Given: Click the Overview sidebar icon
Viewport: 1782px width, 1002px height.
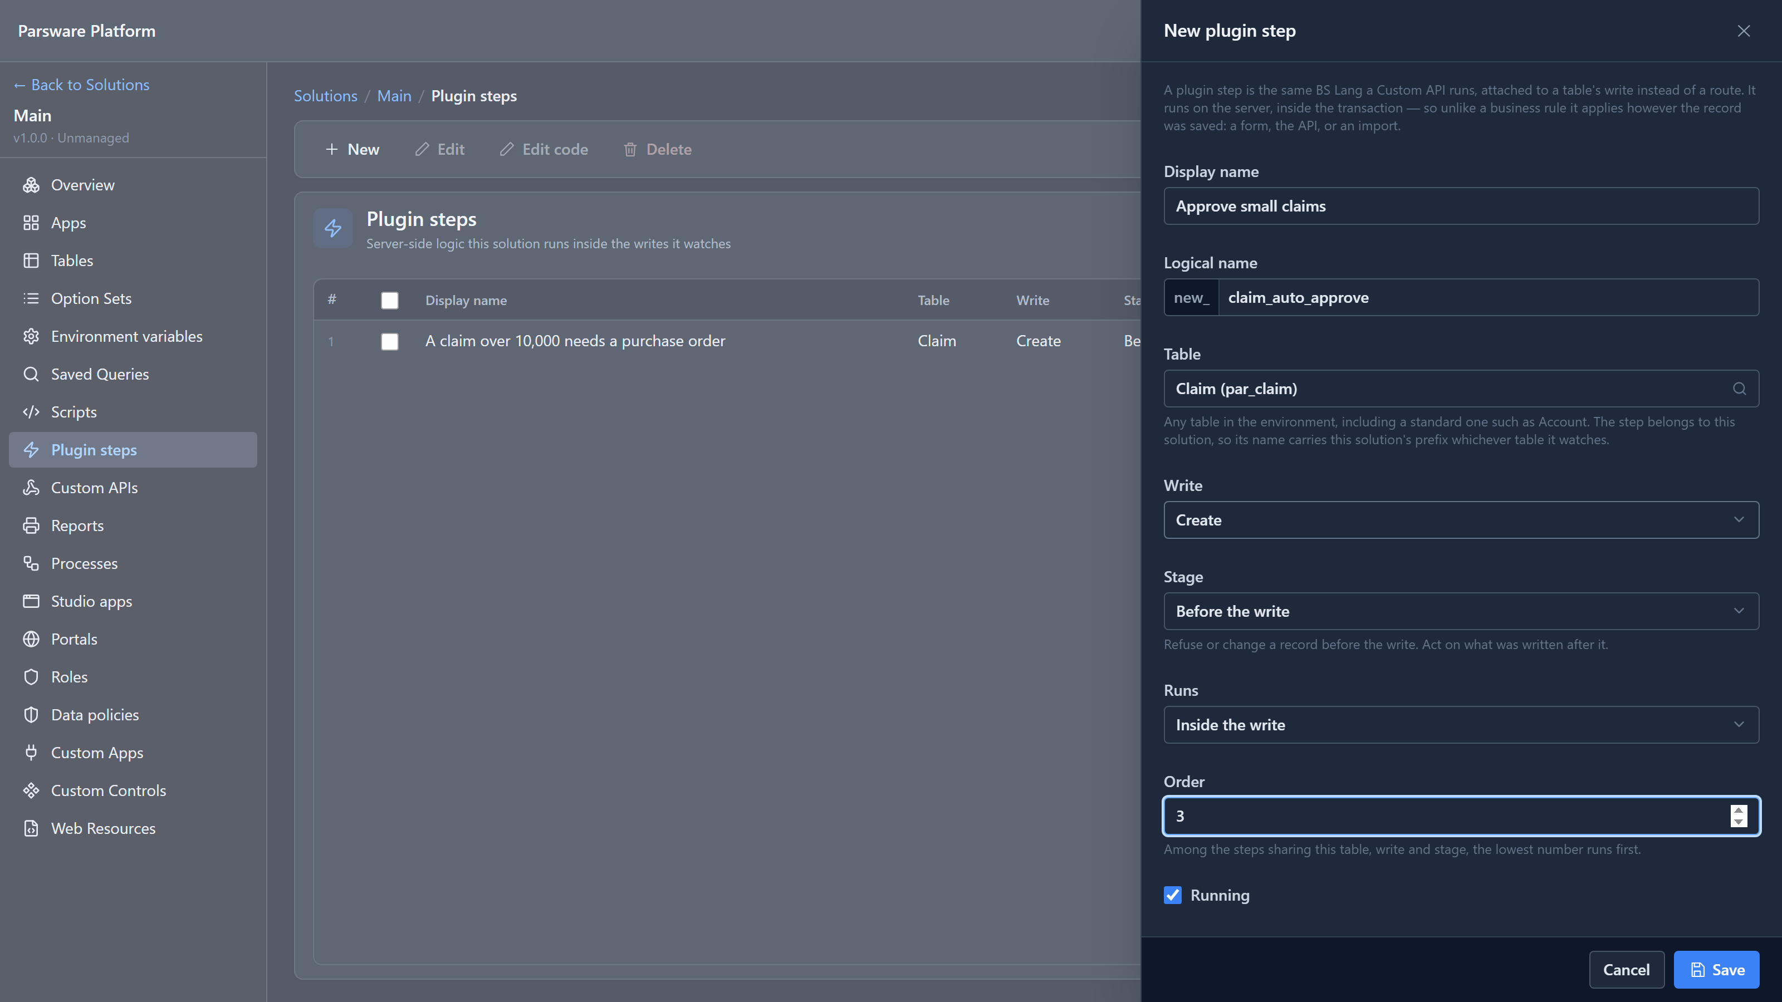Looking at the screenshot, I should (31, 185).
